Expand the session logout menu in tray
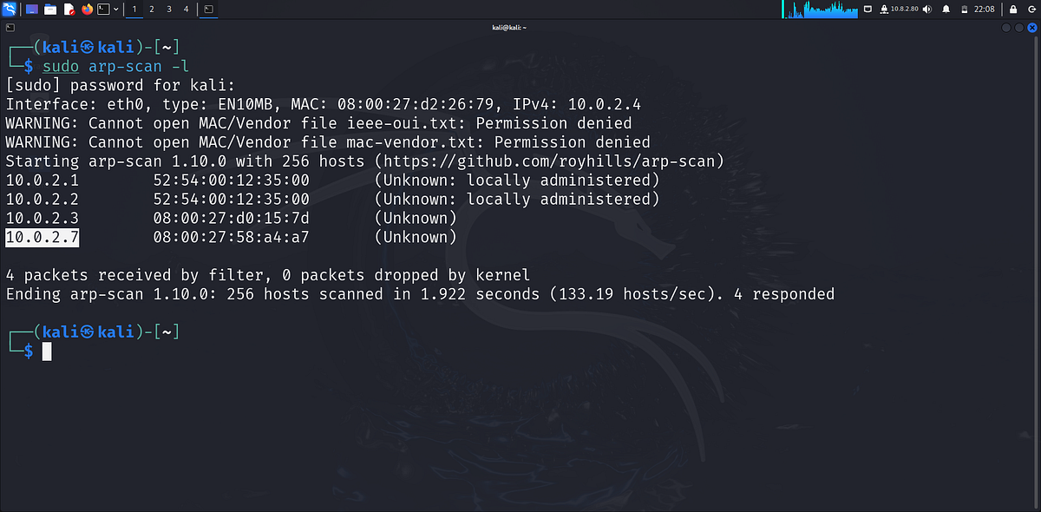Viewport: 1041px width, 512px height. point(1032,10)
